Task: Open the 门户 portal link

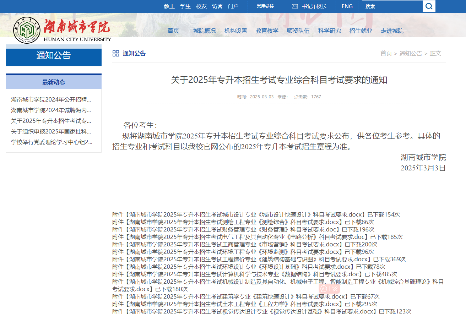Action: click(x=233, y=6)
